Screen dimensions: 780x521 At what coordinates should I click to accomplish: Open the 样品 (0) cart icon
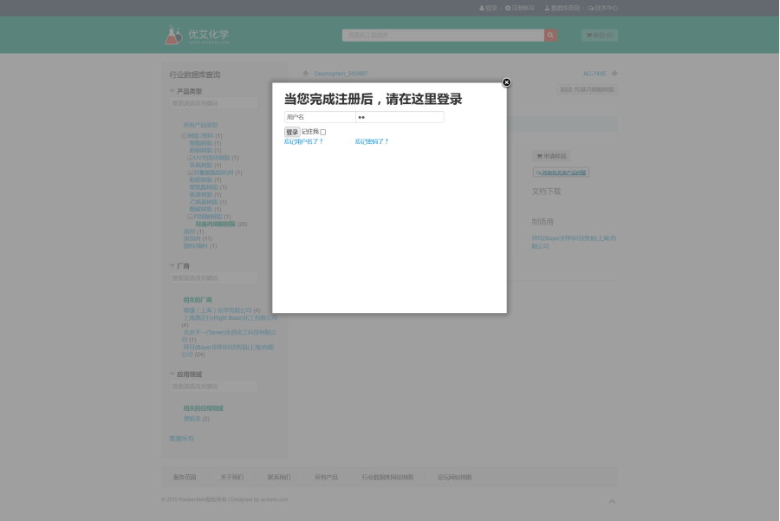point(588,36)
